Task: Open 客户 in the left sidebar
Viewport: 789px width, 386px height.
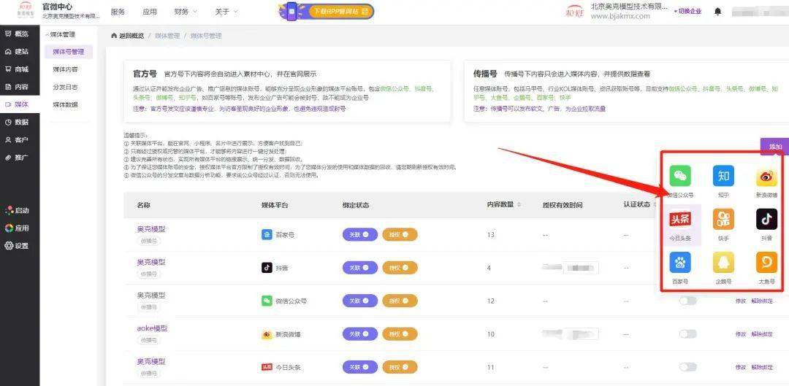Action: tap(17, 139)
